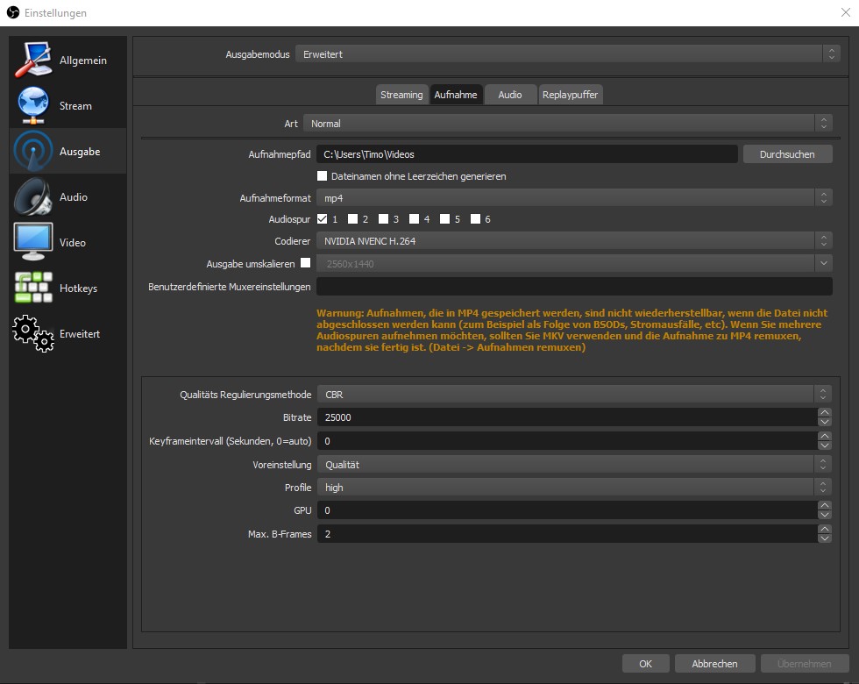Confirm with the OK button
Screen dimensions: 859x684
point(645,663)
